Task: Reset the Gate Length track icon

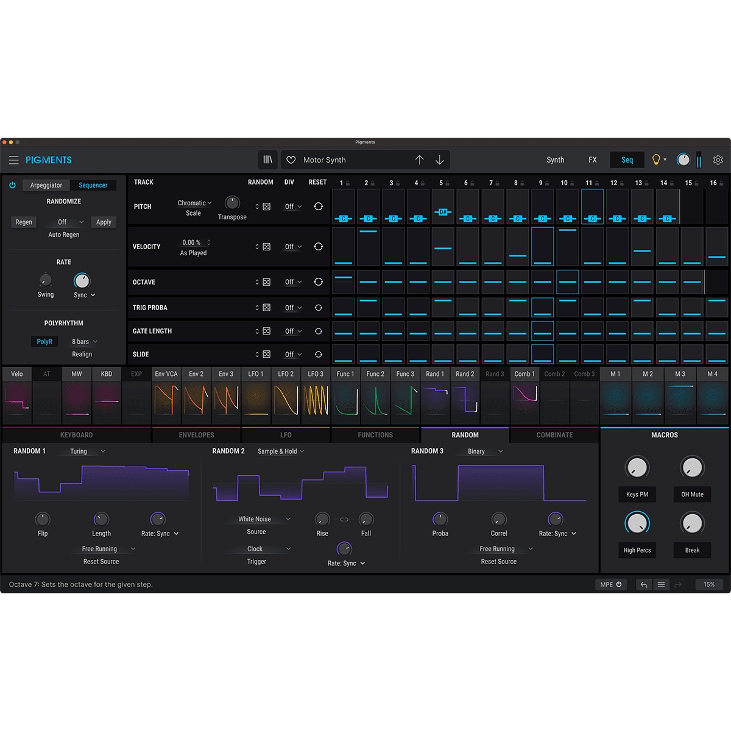Action: (x=318, y=331)
